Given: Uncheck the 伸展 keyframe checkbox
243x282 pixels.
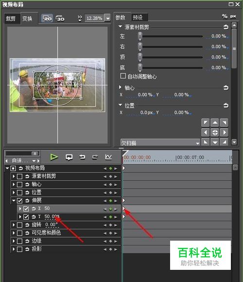Looking at the screenshot, I should point(19,200).
